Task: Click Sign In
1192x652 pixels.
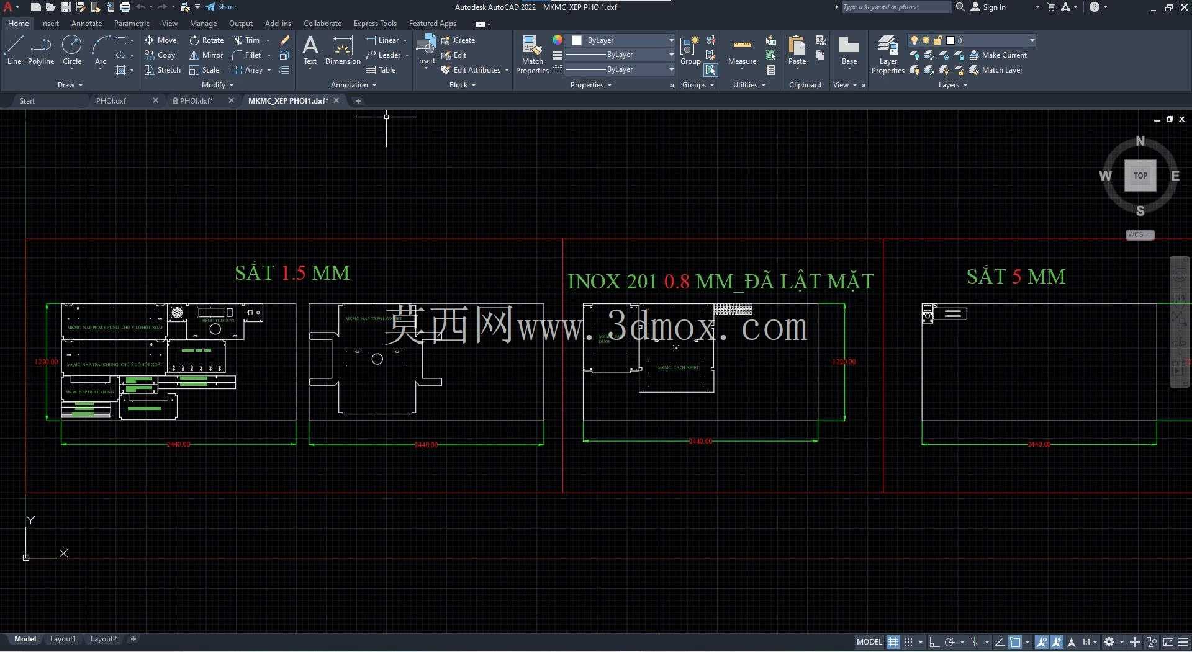Action: 988,7
